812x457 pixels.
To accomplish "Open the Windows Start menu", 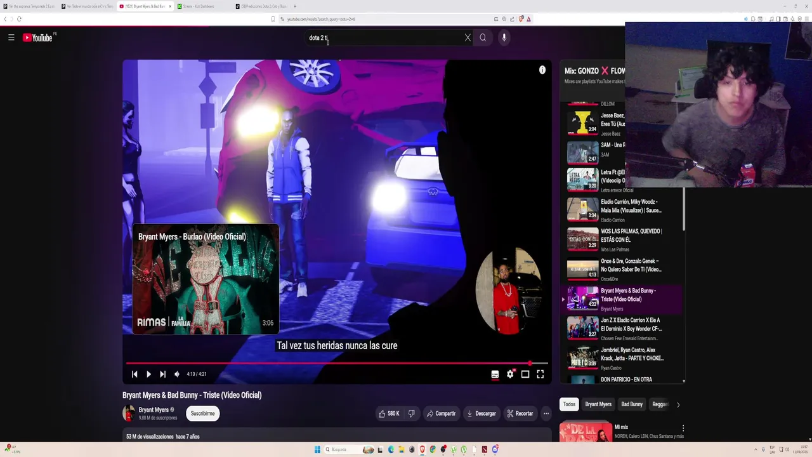I will tap(317, 449).
